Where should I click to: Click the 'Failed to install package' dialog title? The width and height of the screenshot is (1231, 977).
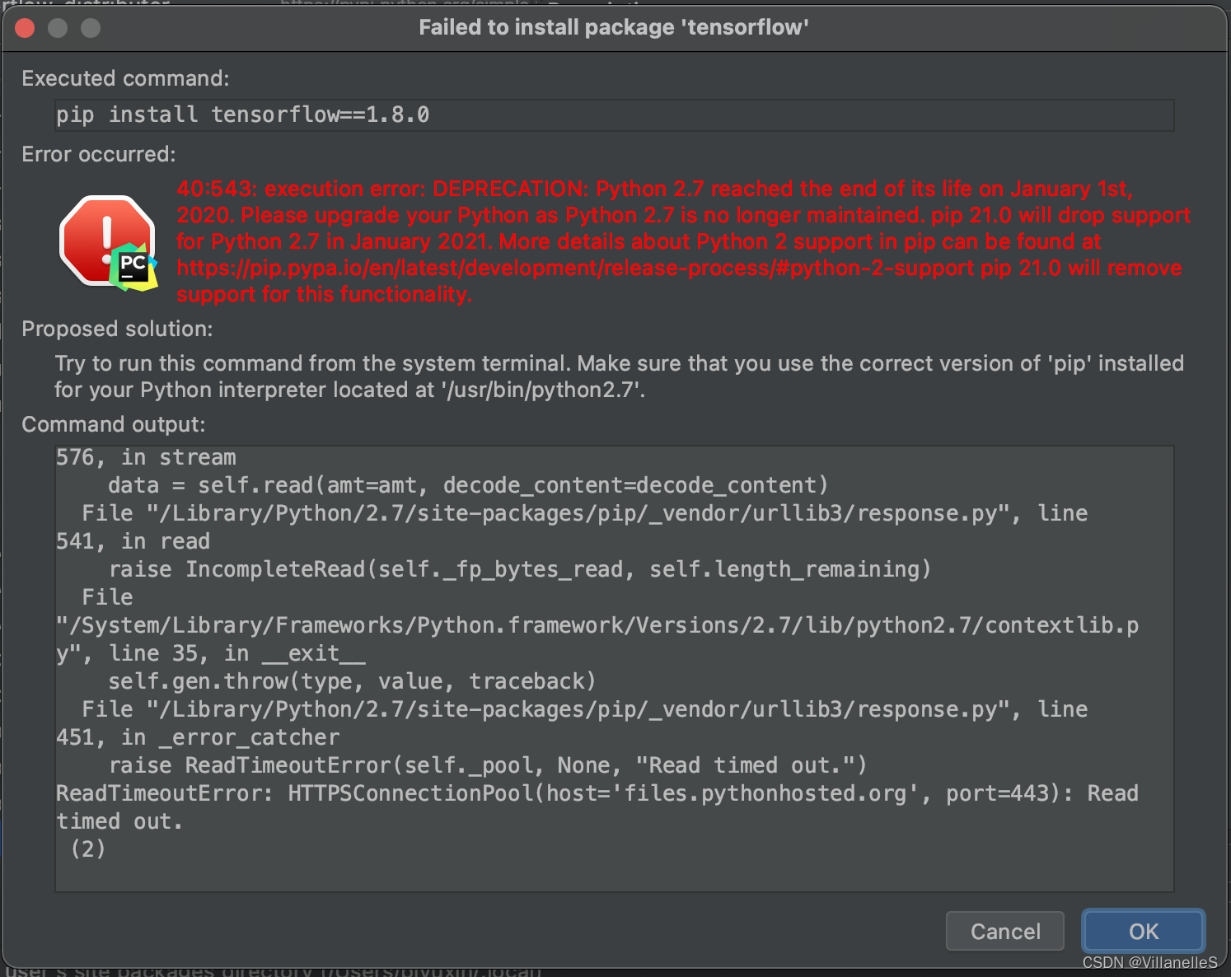click(x=614, y=27)
